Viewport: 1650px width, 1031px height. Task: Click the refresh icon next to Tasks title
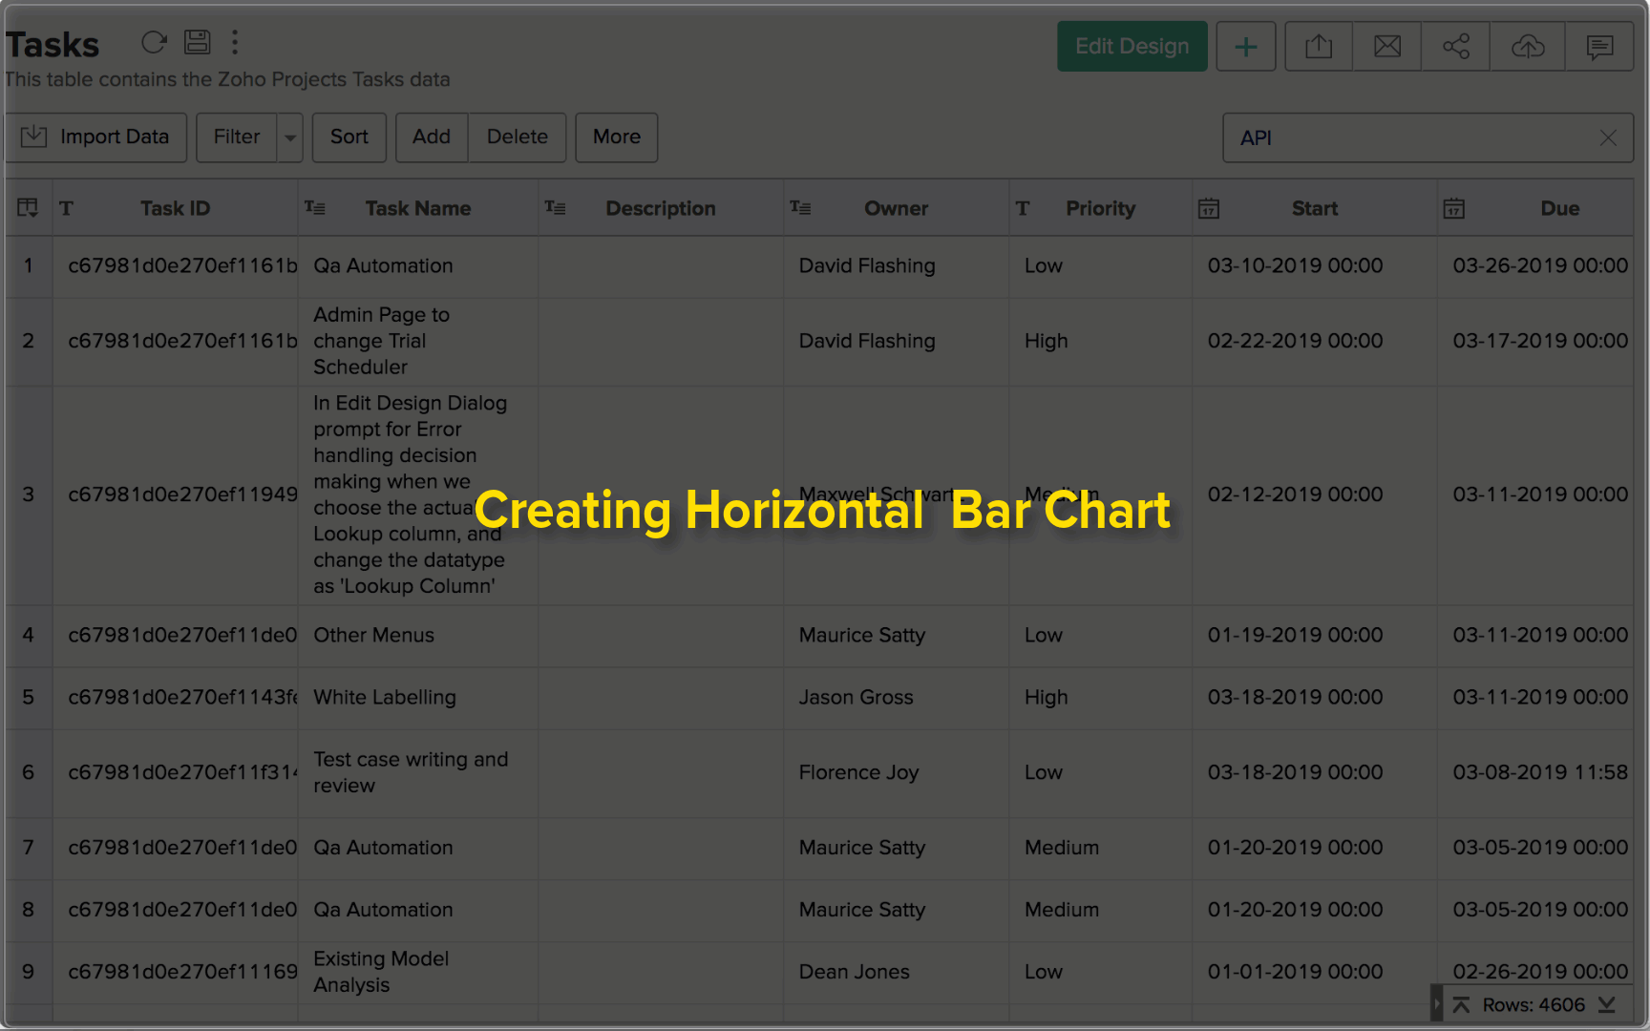click(154, 42)
